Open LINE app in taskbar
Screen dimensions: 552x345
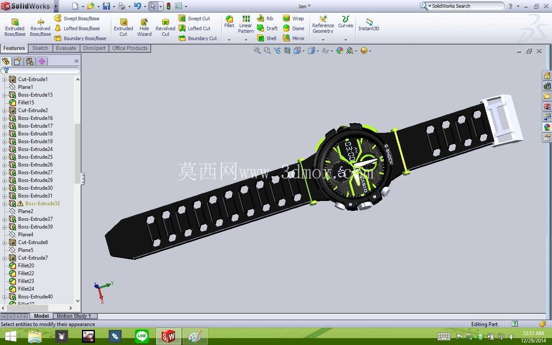coord(142,336)
